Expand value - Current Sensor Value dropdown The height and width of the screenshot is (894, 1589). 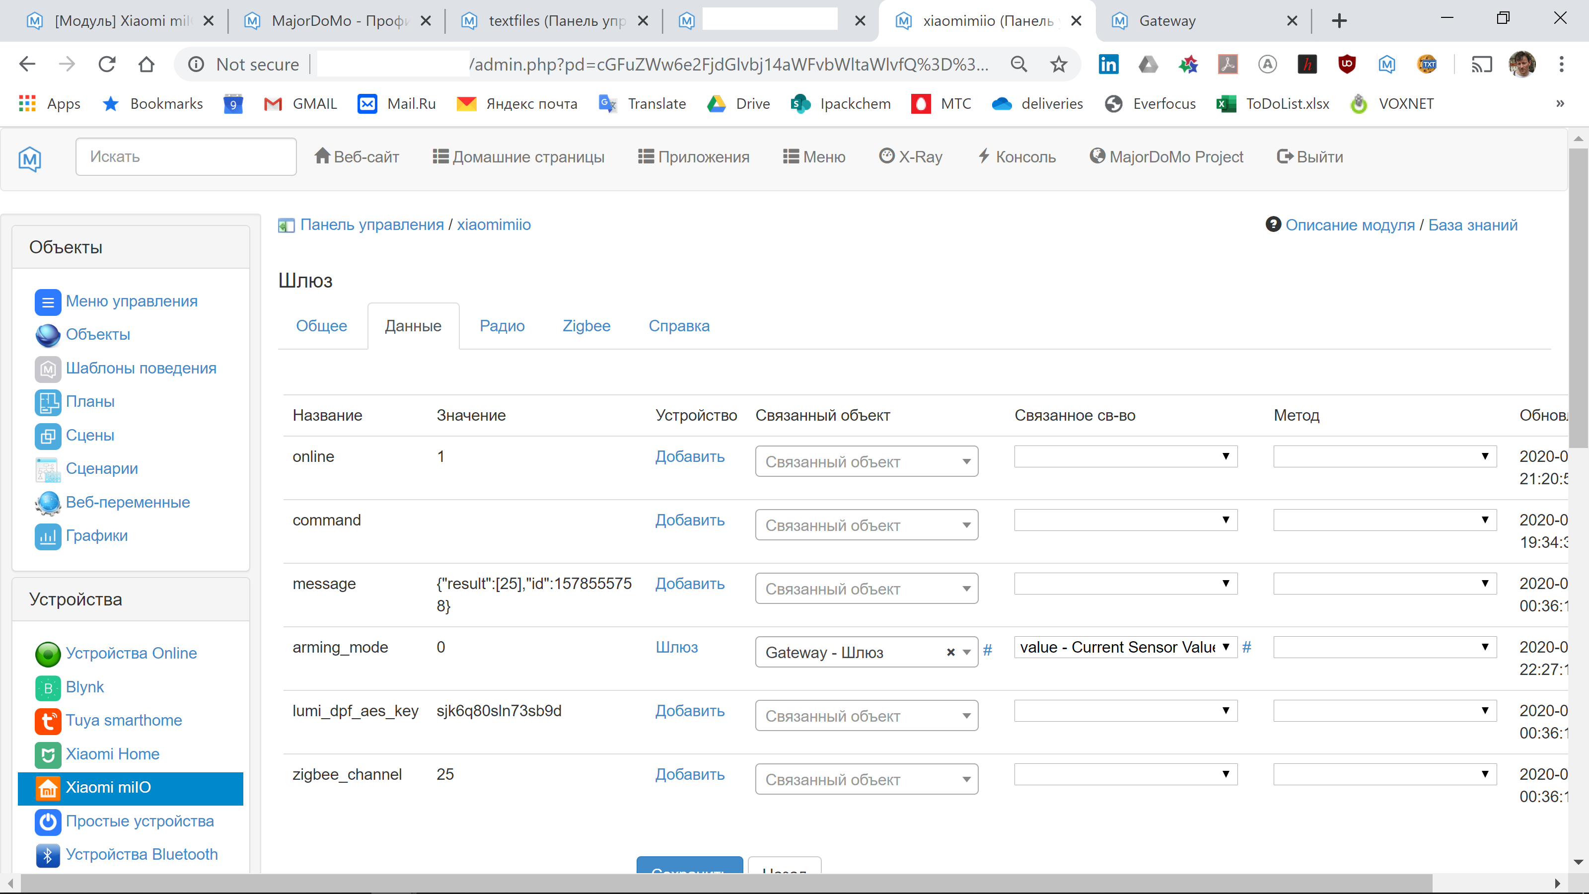[x=1125, y=647]
